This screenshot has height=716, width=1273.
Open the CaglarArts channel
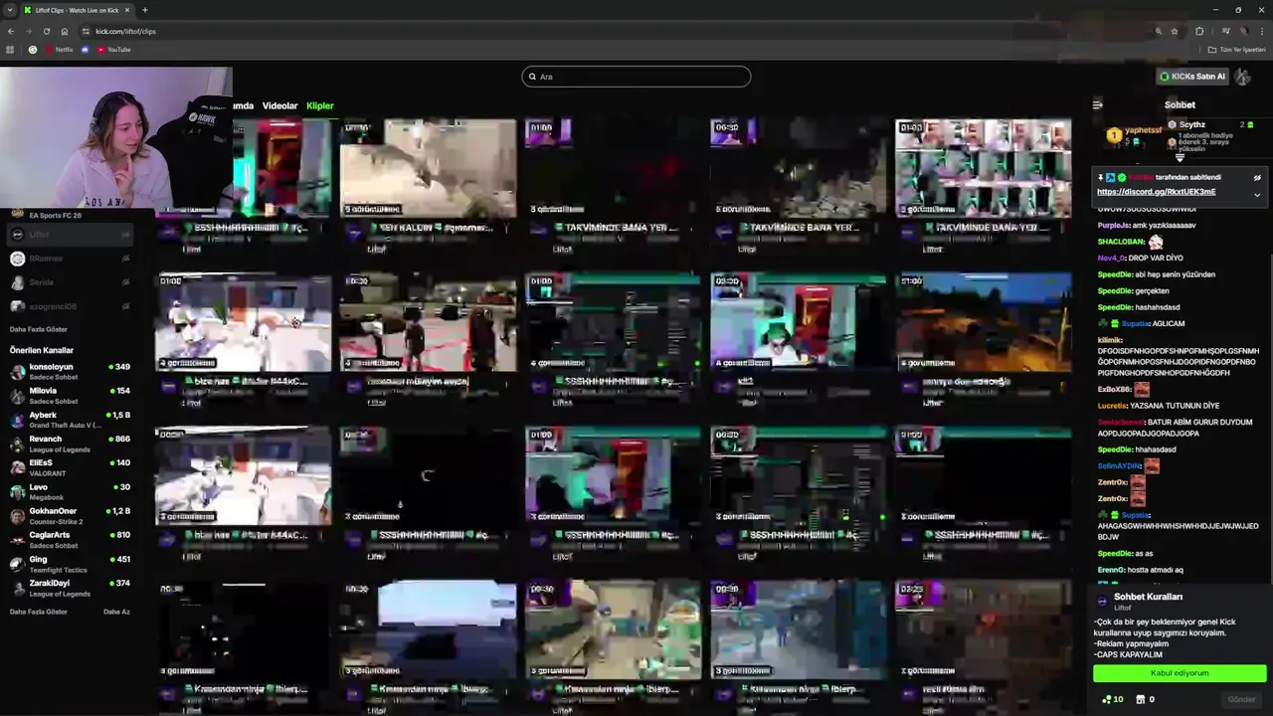[70, 540]
